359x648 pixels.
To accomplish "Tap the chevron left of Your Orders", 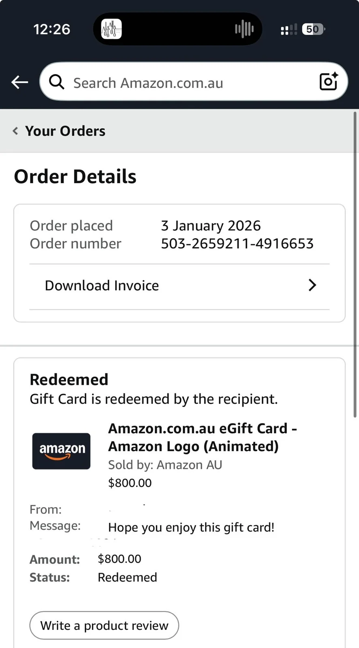I will click(x=15, y=131).
